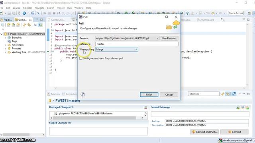255x143 pixels.
Task: Show hidden editor tabs list
Action: tap(223, 20)
